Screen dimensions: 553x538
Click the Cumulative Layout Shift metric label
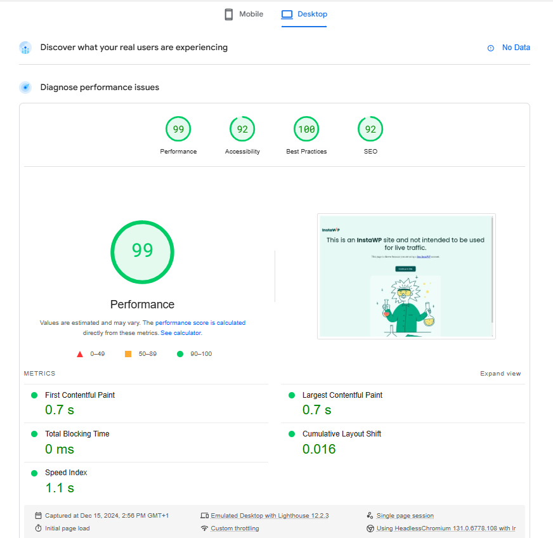click(341, 434)
